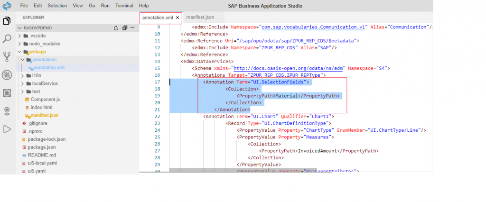The width and height of the screenshot is (486, 202).
Task: Close the annotation.xml tab
Action: [178, 18]
